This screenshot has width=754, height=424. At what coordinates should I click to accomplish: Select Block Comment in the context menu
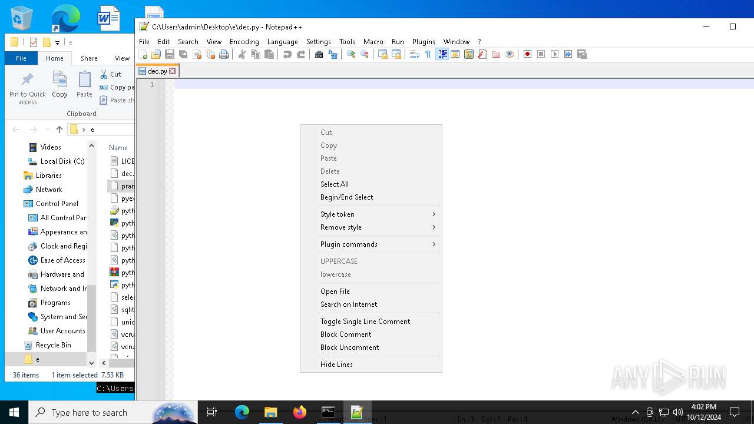[346, 334]
